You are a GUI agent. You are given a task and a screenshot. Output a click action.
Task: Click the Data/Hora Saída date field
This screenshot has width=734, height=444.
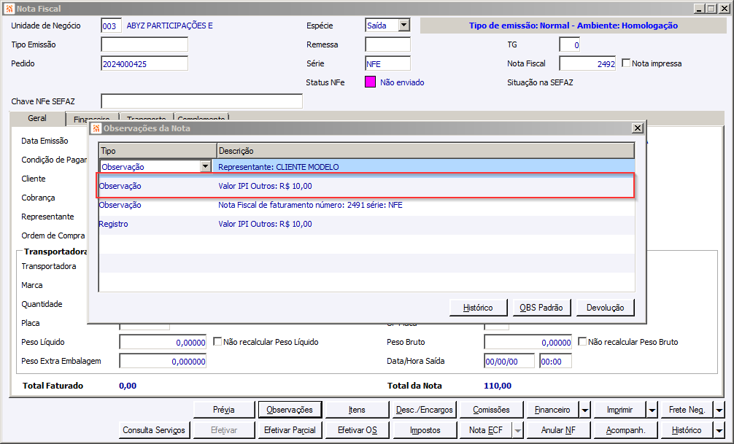tap(509, 361)
